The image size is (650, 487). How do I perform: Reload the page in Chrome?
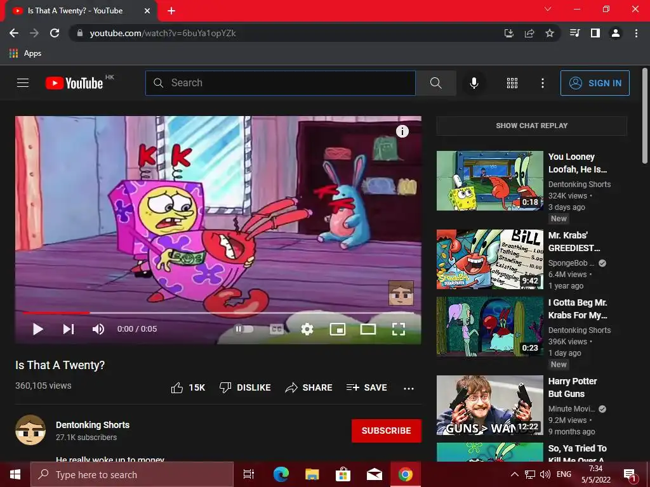(55, 33)
